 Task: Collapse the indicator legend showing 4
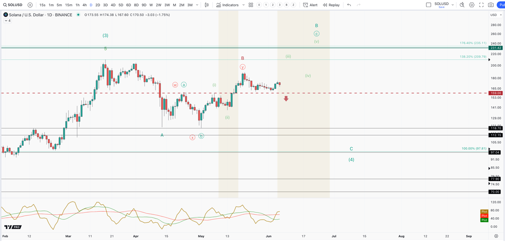[7, 21]
